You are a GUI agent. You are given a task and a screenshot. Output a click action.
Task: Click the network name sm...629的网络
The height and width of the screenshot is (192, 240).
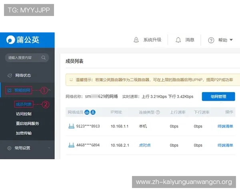click(102, 96)
